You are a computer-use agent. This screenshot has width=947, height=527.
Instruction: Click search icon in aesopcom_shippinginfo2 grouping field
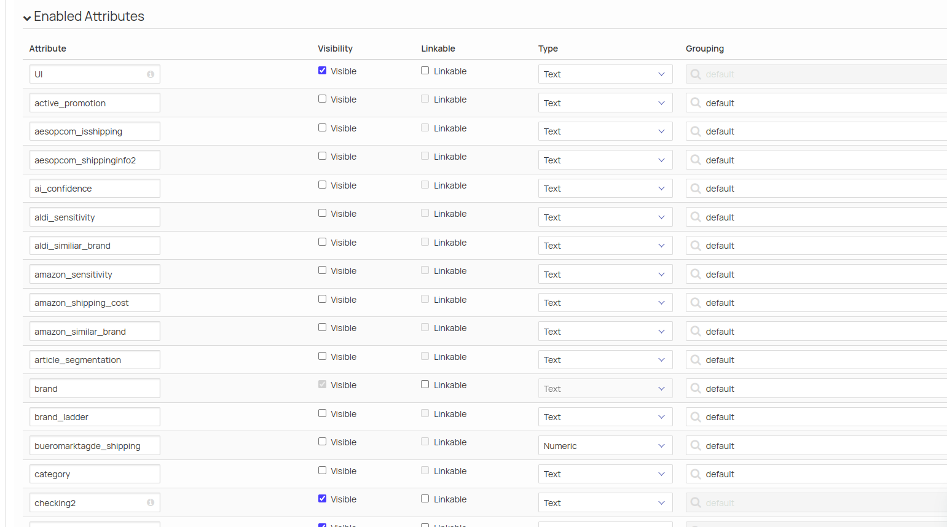pyautogui.click(x=696, y=160)
